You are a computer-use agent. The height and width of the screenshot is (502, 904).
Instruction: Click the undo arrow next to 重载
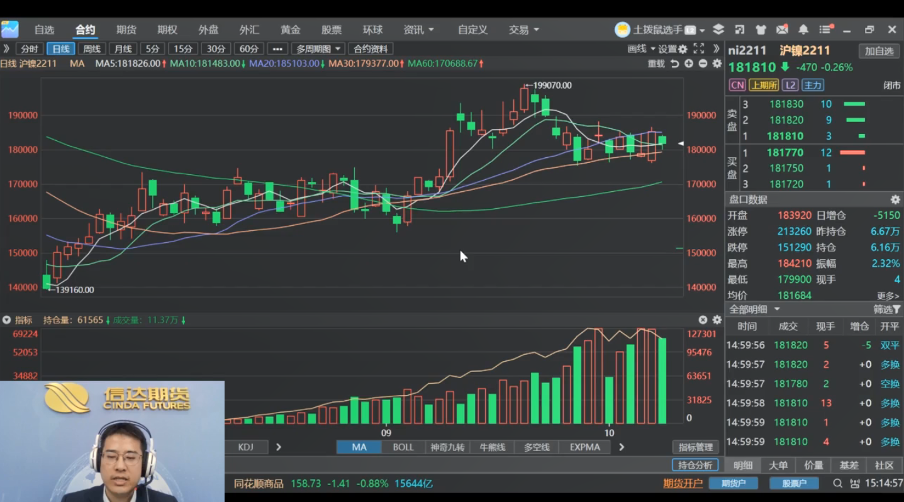[675, 64]
